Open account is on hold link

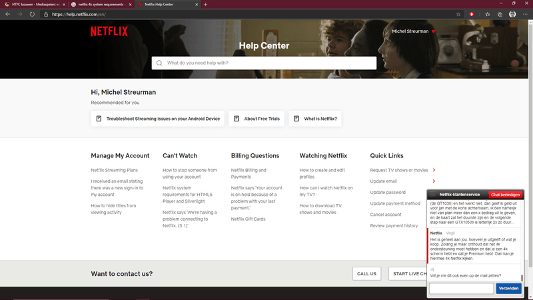257,197
